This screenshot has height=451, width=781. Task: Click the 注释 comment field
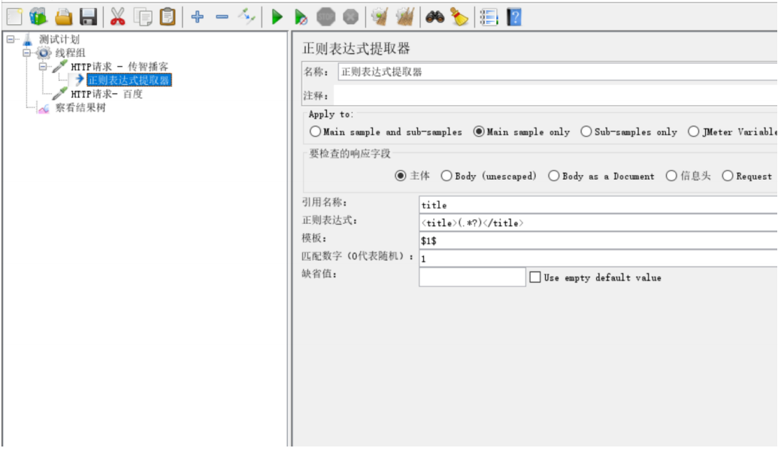(555, 95)
